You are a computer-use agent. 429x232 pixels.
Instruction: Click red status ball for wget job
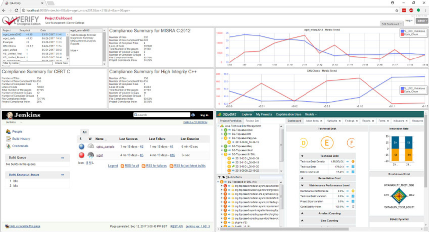[81, 155]
